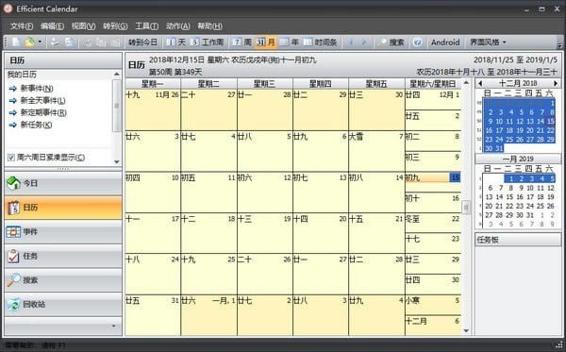The image size is (566, 352).
Task: Select 日历 in the navigation pane
Action: click(63, 208)
